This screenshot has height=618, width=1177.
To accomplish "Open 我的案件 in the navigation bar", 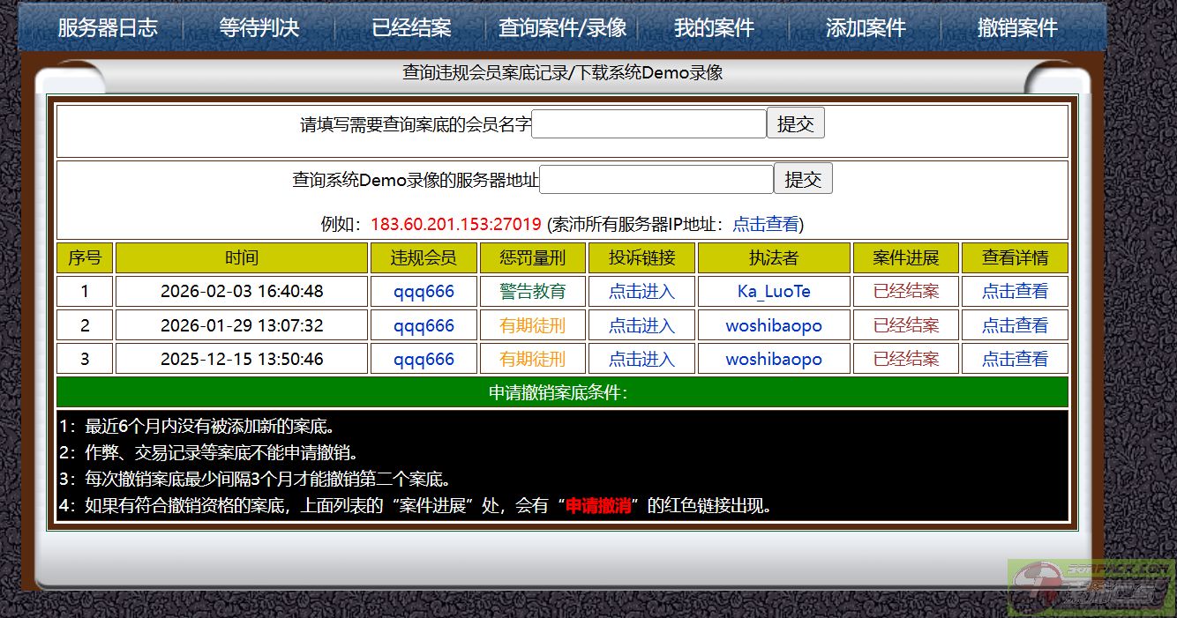I will coord(714,28).
